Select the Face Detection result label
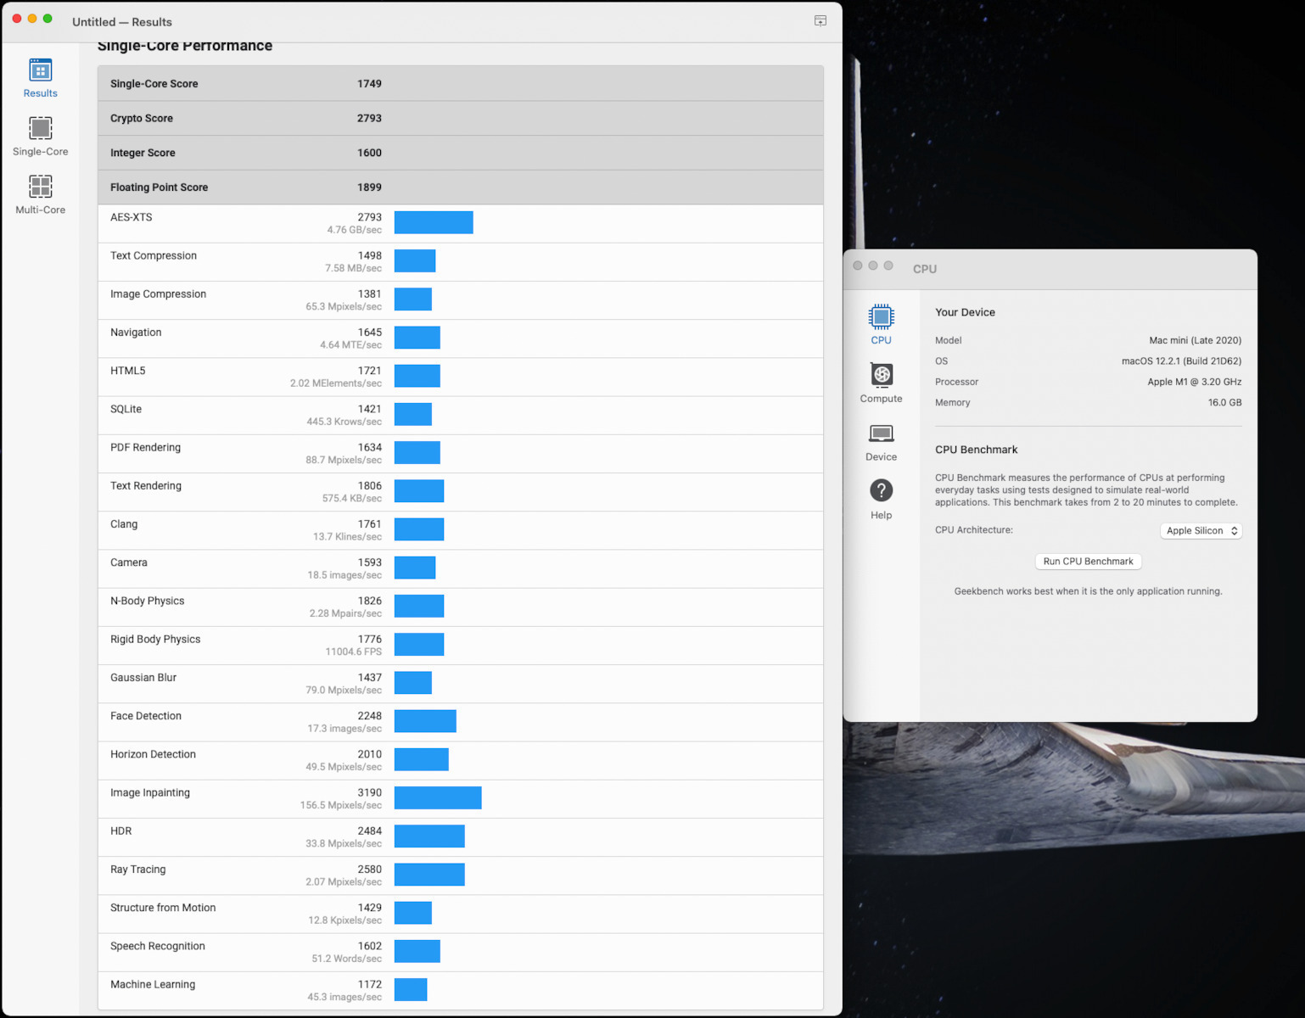The image size is (1305, 1018). point(146,716)
